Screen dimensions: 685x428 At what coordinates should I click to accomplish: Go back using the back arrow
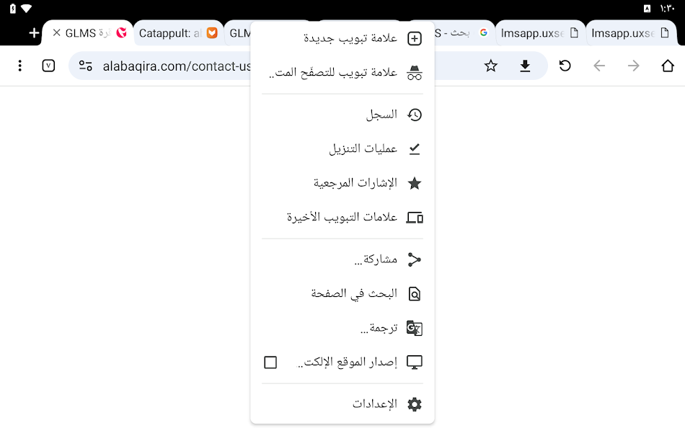[x=599, y=66]
